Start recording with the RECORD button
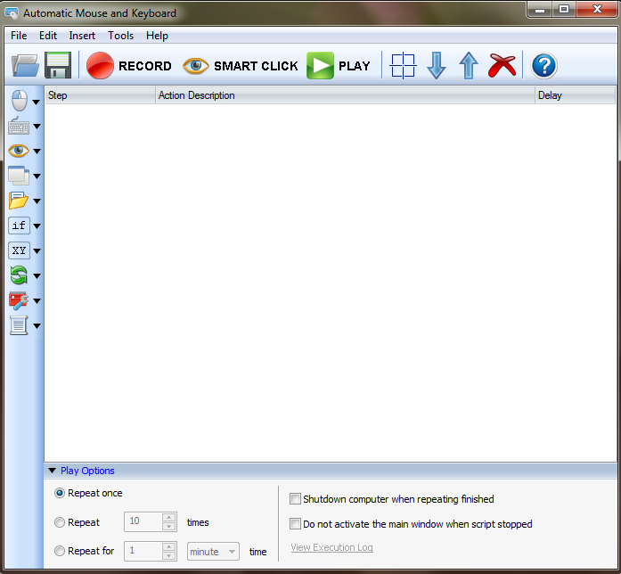 (129, 66)
